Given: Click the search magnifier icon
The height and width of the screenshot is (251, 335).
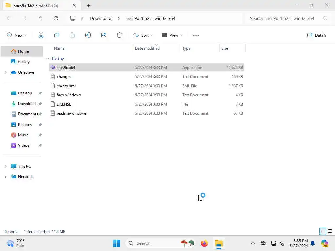Looking at the screenshot, I should pyautogui.click(x=325, y=18).
